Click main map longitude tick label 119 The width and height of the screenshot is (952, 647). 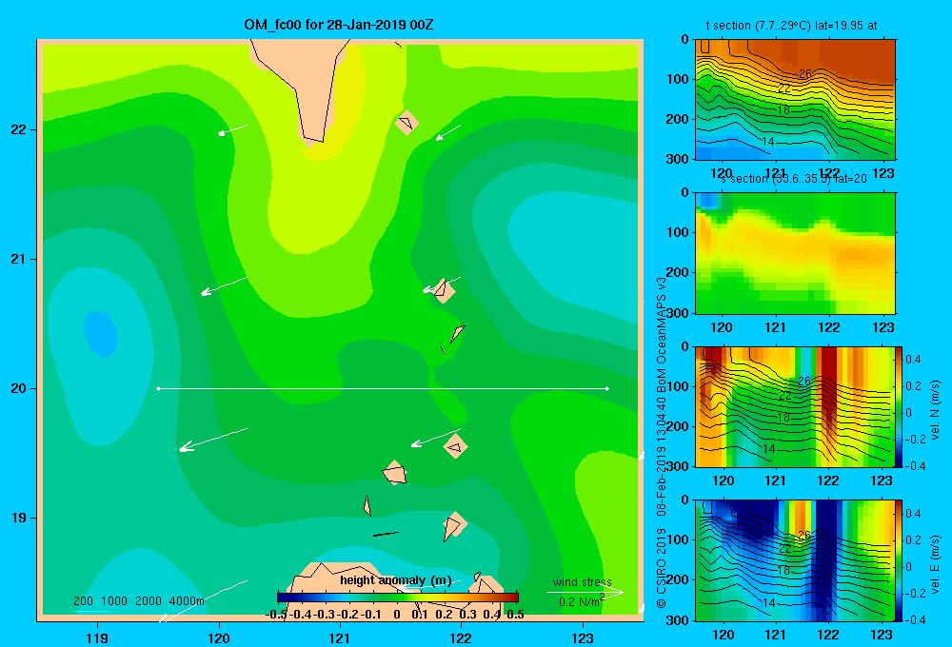pos(97,637)
